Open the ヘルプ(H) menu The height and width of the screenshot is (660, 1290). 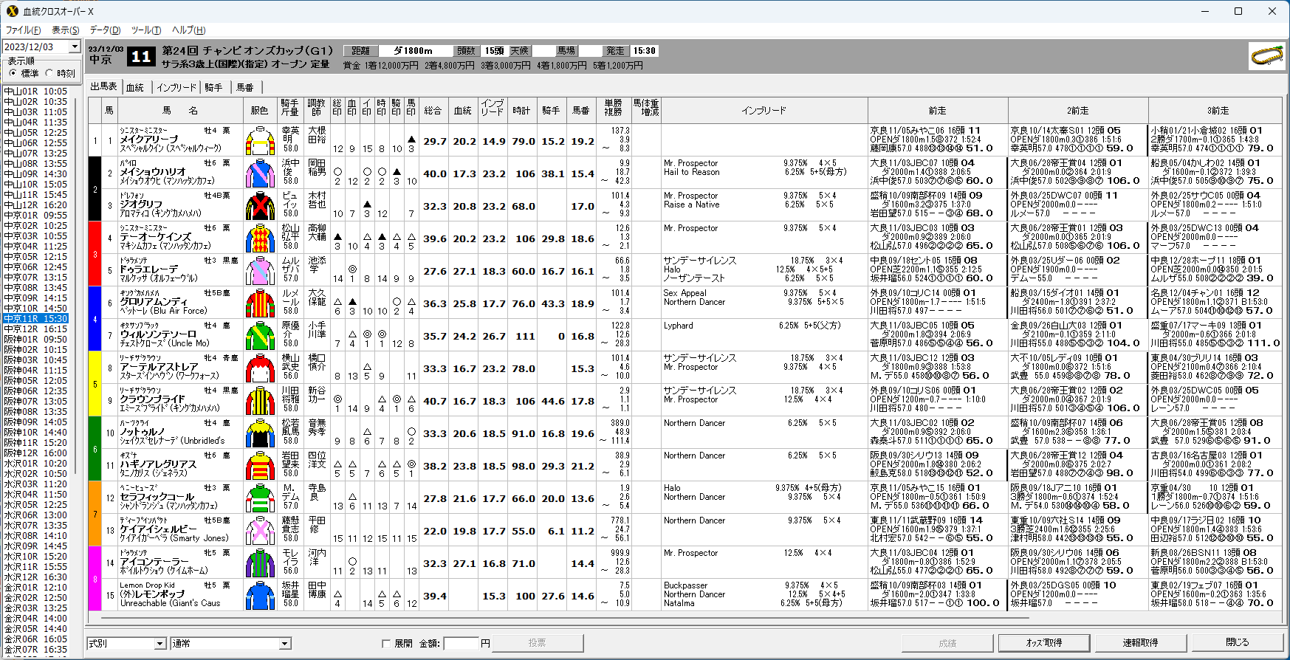(x=188, y=30)
